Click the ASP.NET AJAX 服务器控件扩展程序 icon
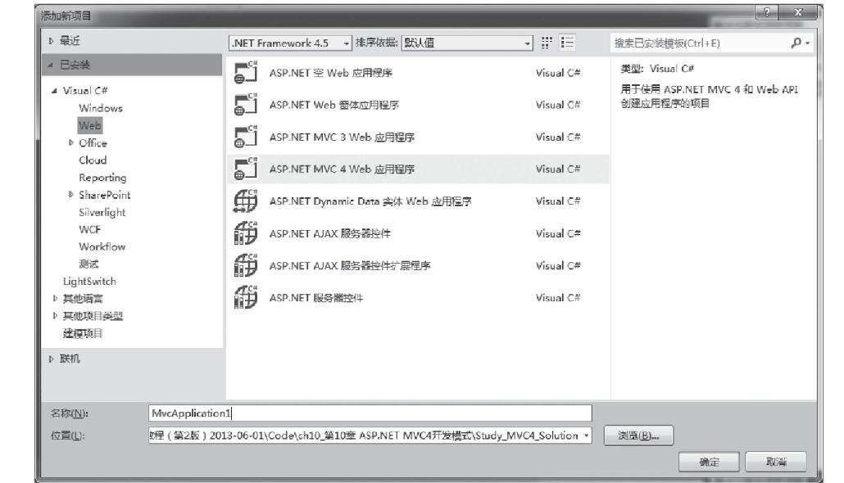This screenshot has height=483, width=844. pos(246,265)
